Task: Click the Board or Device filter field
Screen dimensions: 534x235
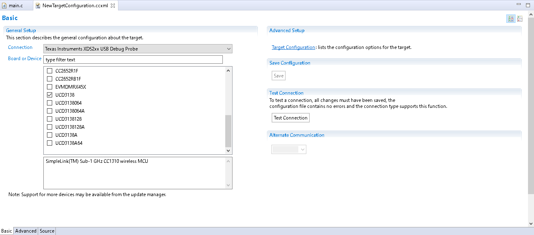Action: coord(133,60)
